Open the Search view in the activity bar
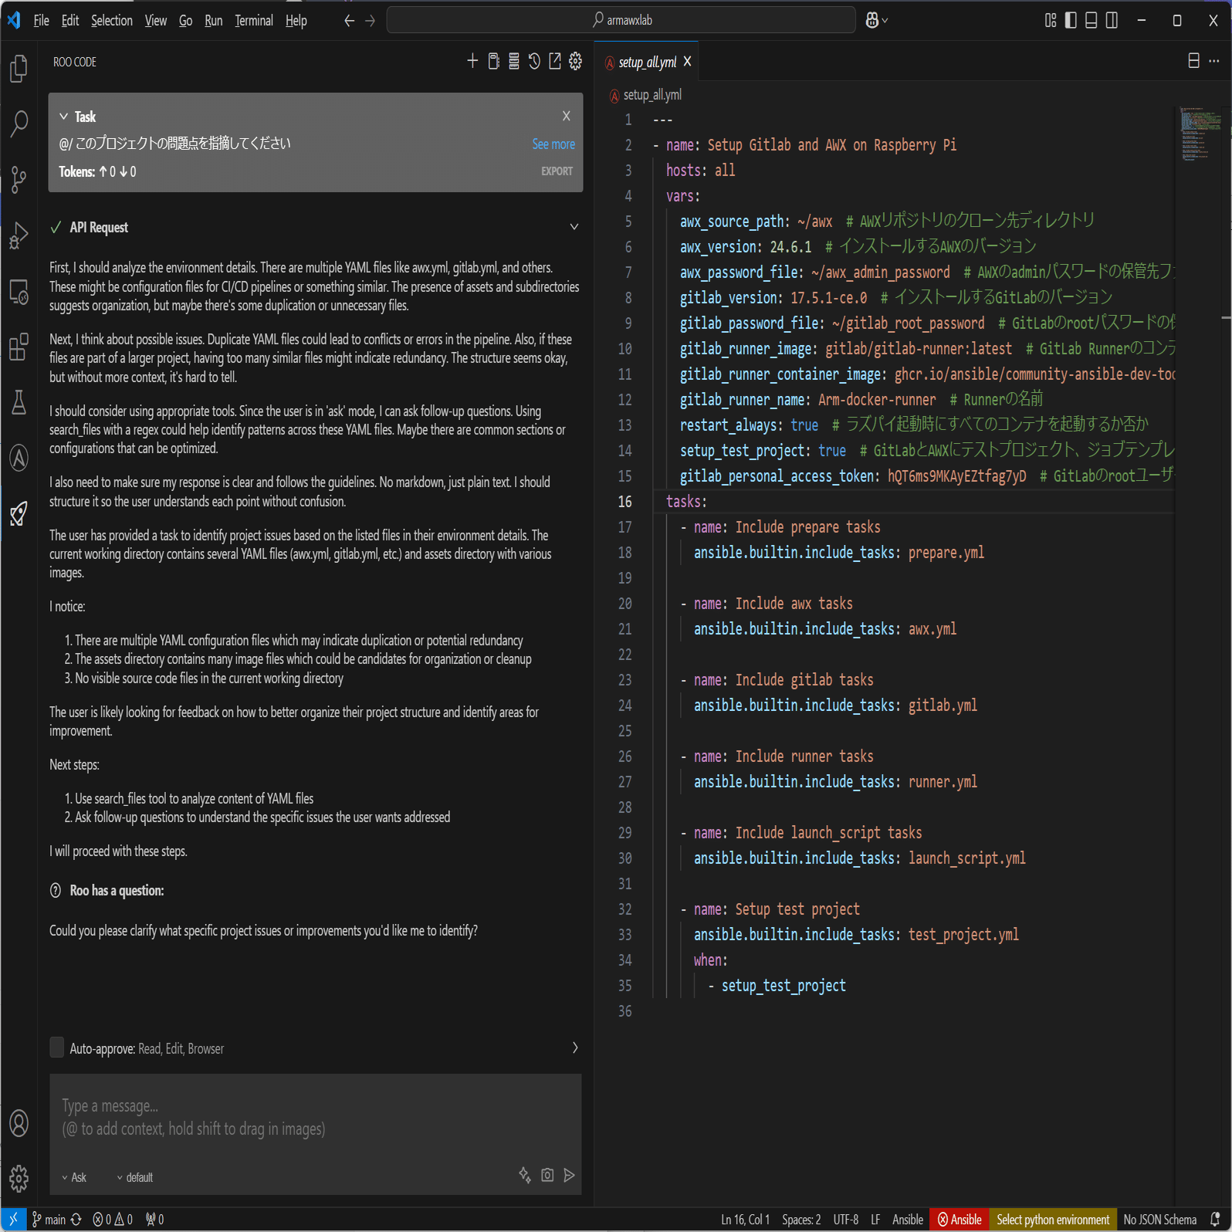The image size is (1232, 1232). (19, 124)
